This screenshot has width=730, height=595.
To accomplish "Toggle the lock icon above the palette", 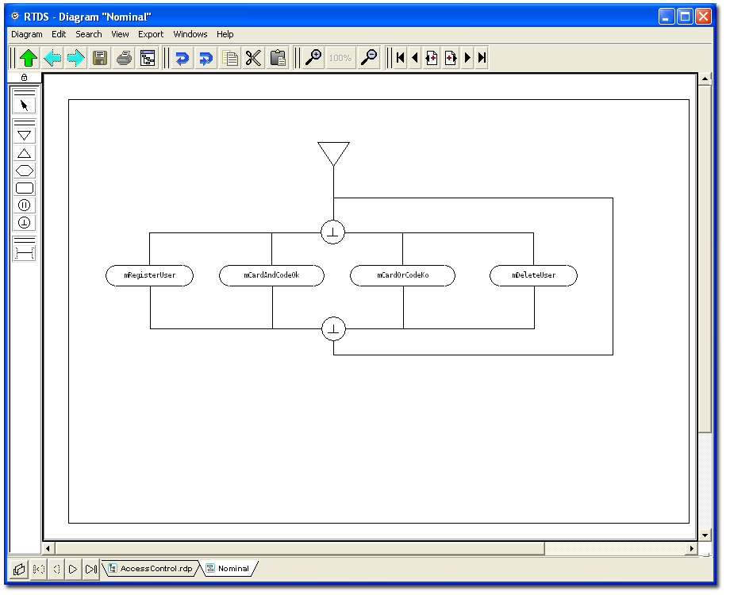I will [25, 78].
